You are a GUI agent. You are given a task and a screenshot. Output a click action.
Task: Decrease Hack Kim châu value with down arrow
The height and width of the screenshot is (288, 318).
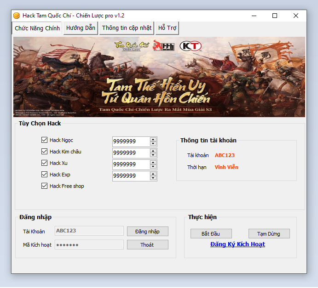153,155
